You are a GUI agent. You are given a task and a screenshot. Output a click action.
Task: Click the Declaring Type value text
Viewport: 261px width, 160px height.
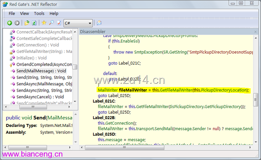(56, 125)
